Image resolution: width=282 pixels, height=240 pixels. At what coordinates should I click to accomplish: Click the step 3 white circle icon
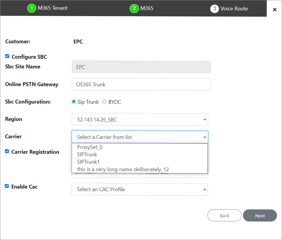214,9
